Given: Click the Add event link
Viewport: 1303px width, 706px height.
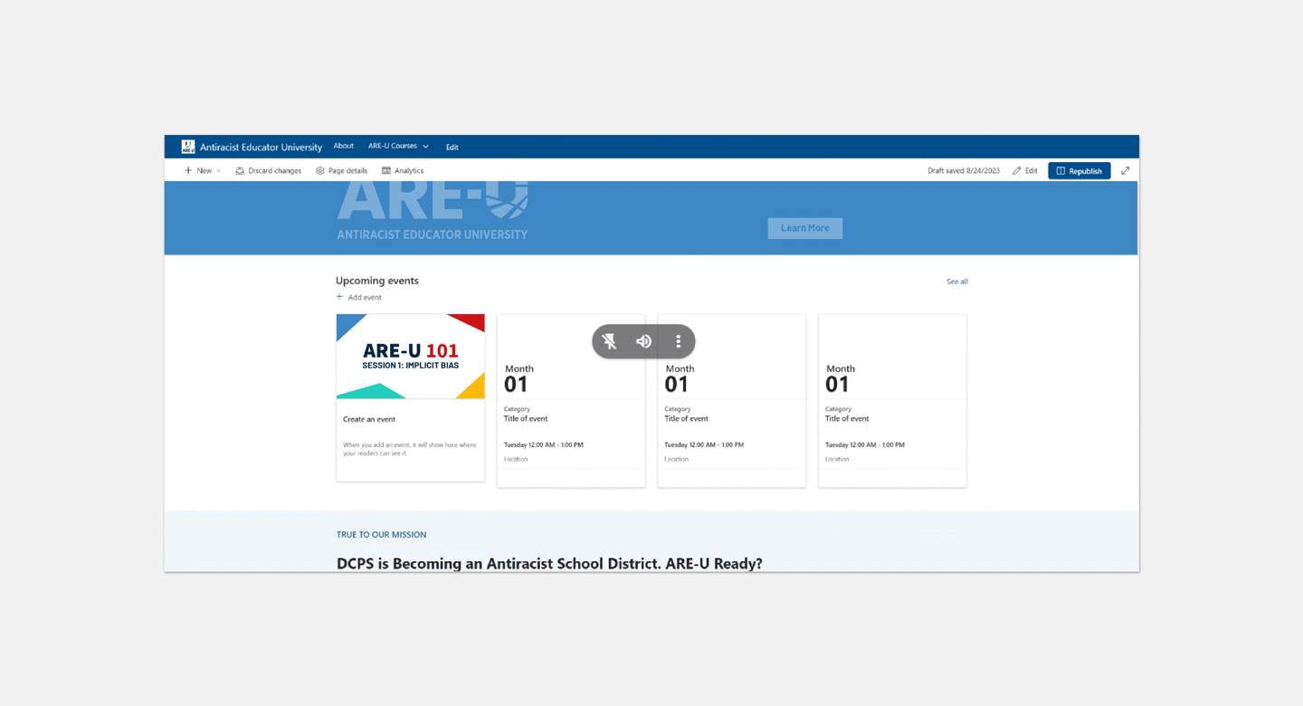Looking at the screenshot, I should pos(365,298).
